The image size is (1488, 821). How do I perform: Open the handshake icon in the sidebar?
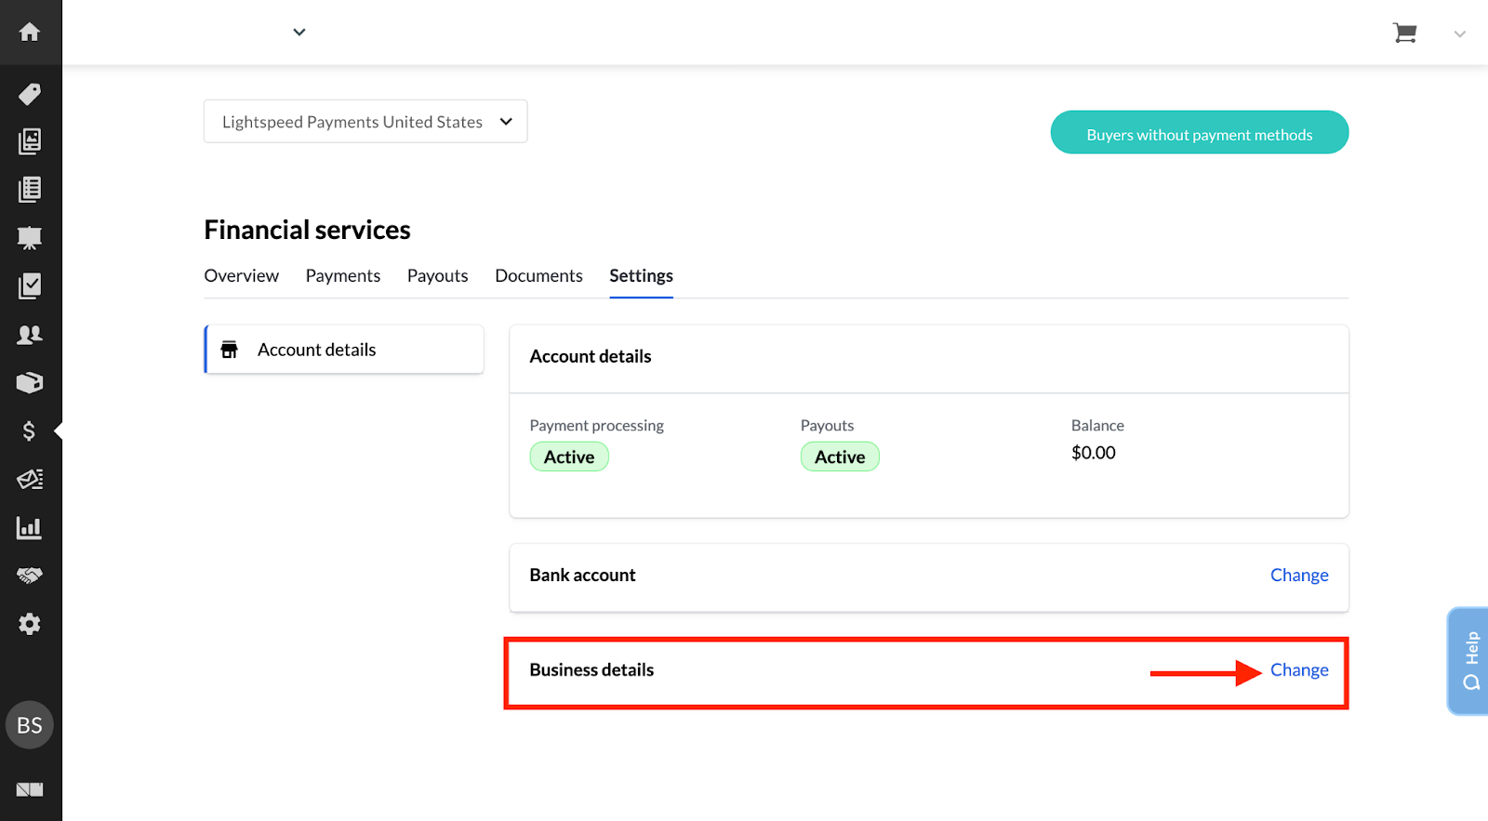pos(30,576)
